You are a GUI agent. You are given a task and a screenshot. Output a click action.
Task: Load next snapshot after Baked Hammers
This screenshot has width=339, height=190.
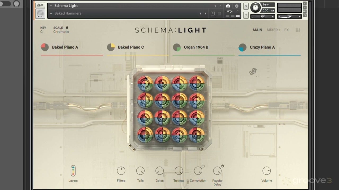coord(206,13)
